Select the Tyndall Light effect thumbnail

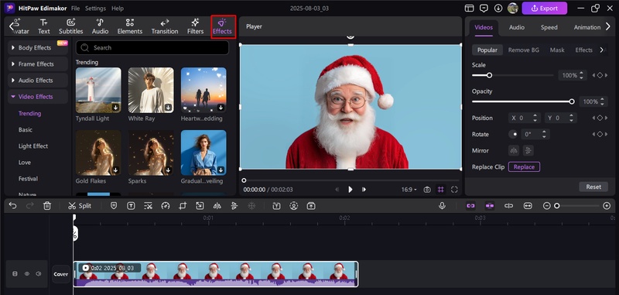pyautogui.click(x=98, y=90)
